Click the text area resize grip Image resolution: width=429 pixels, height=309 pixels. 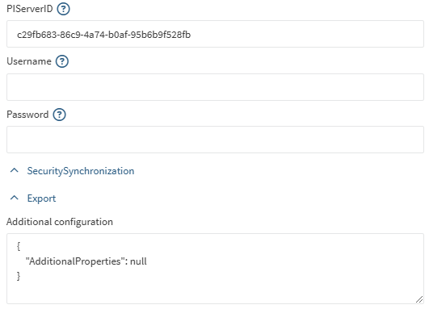point(419,299)
